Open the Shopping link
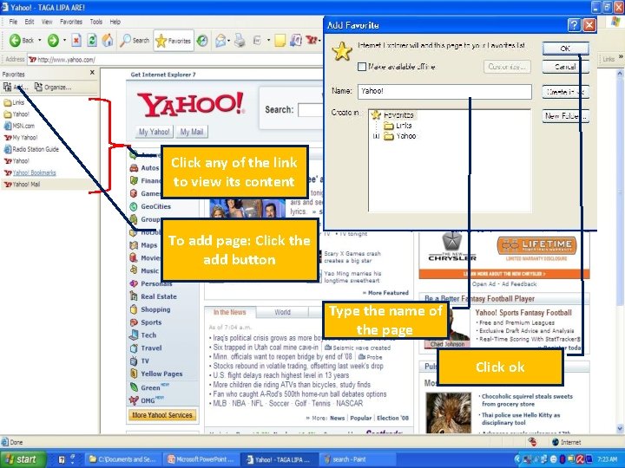 [x=155, y=309]
